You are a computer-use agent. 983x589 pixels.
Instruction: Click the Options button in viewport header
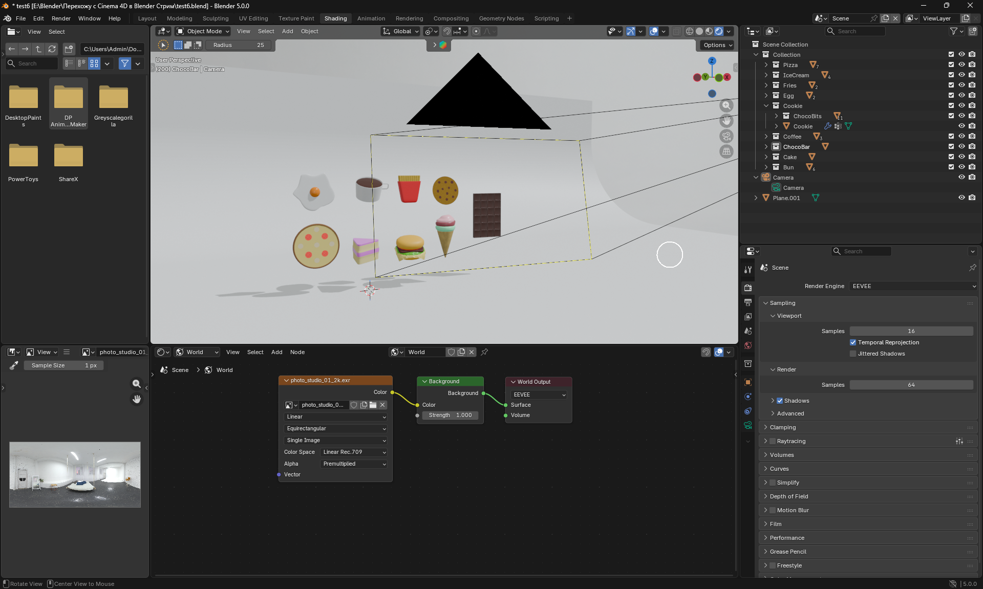click(717, 45)
